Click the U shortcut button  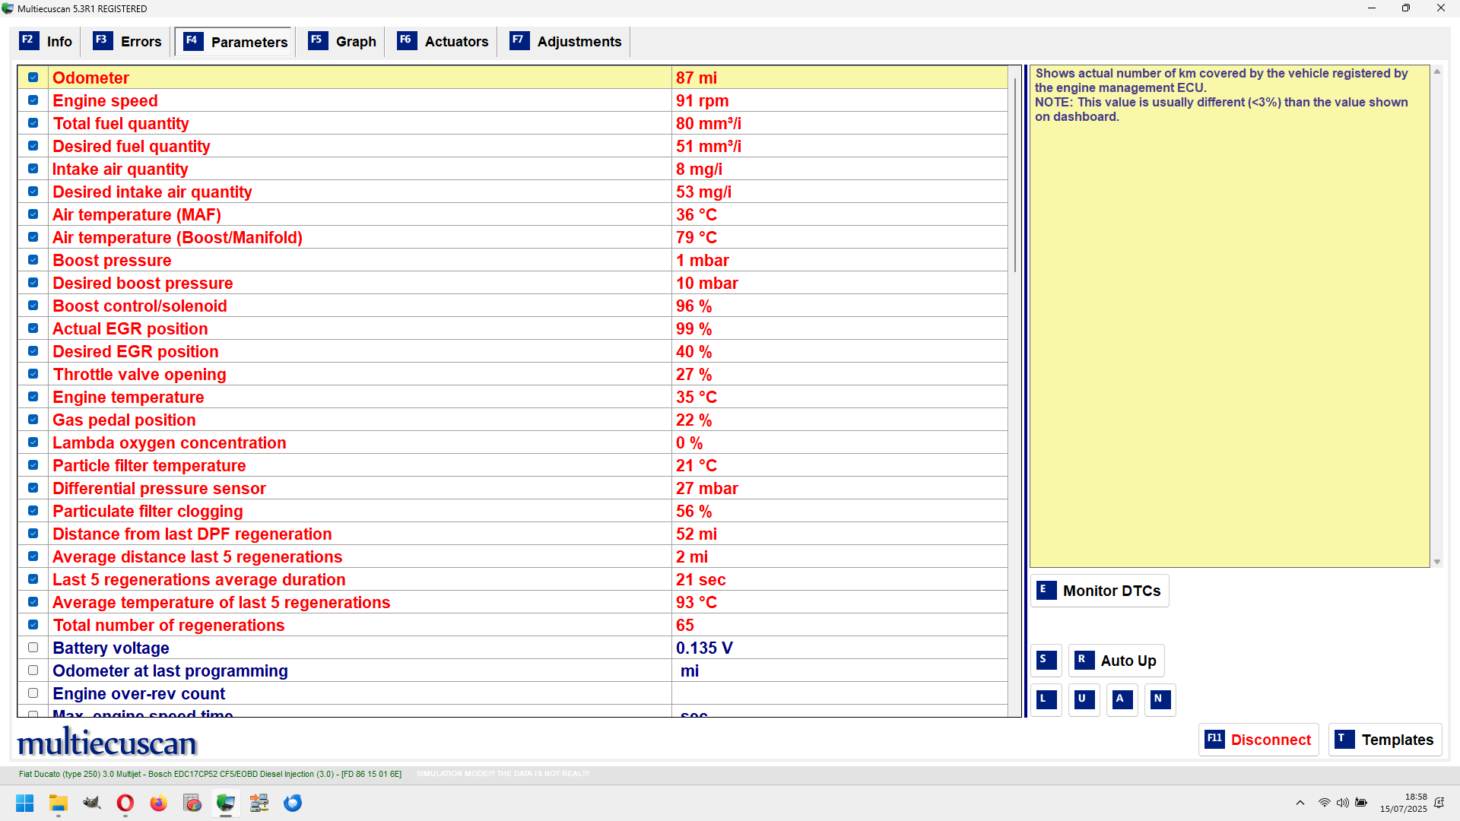(x=1084, y=699)
